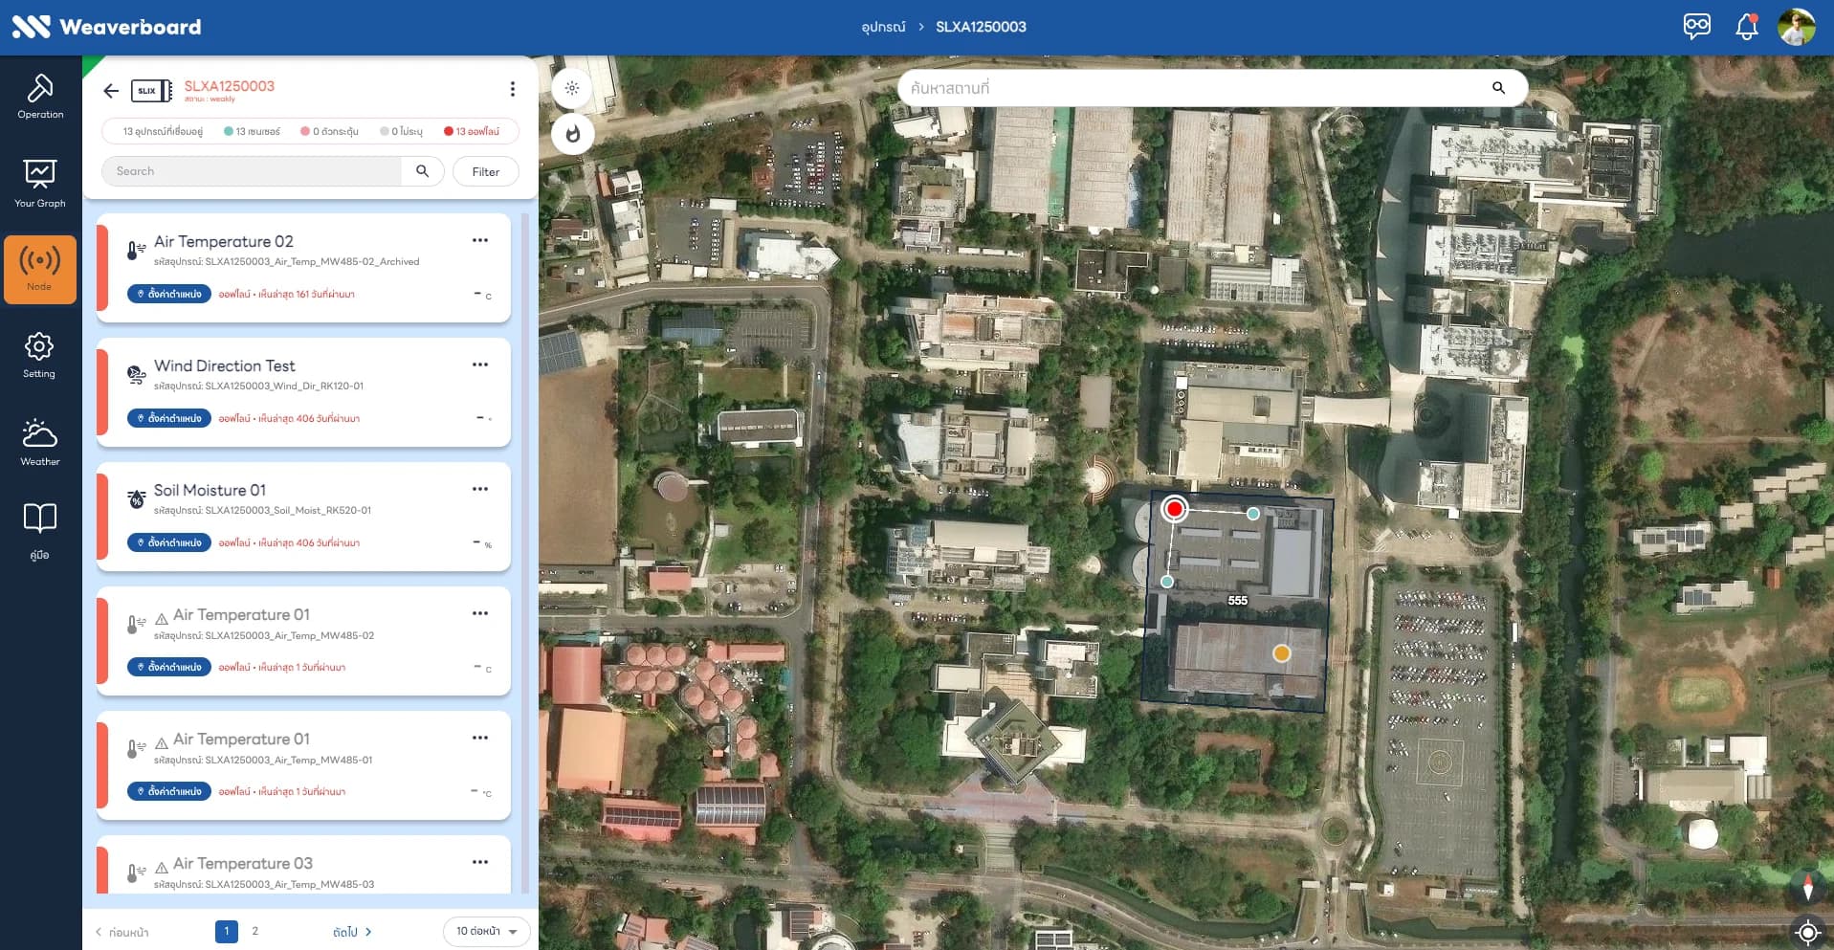The image size is (1834, 950).
Task: Go to page 1
Action: click(x=227, y=931)
